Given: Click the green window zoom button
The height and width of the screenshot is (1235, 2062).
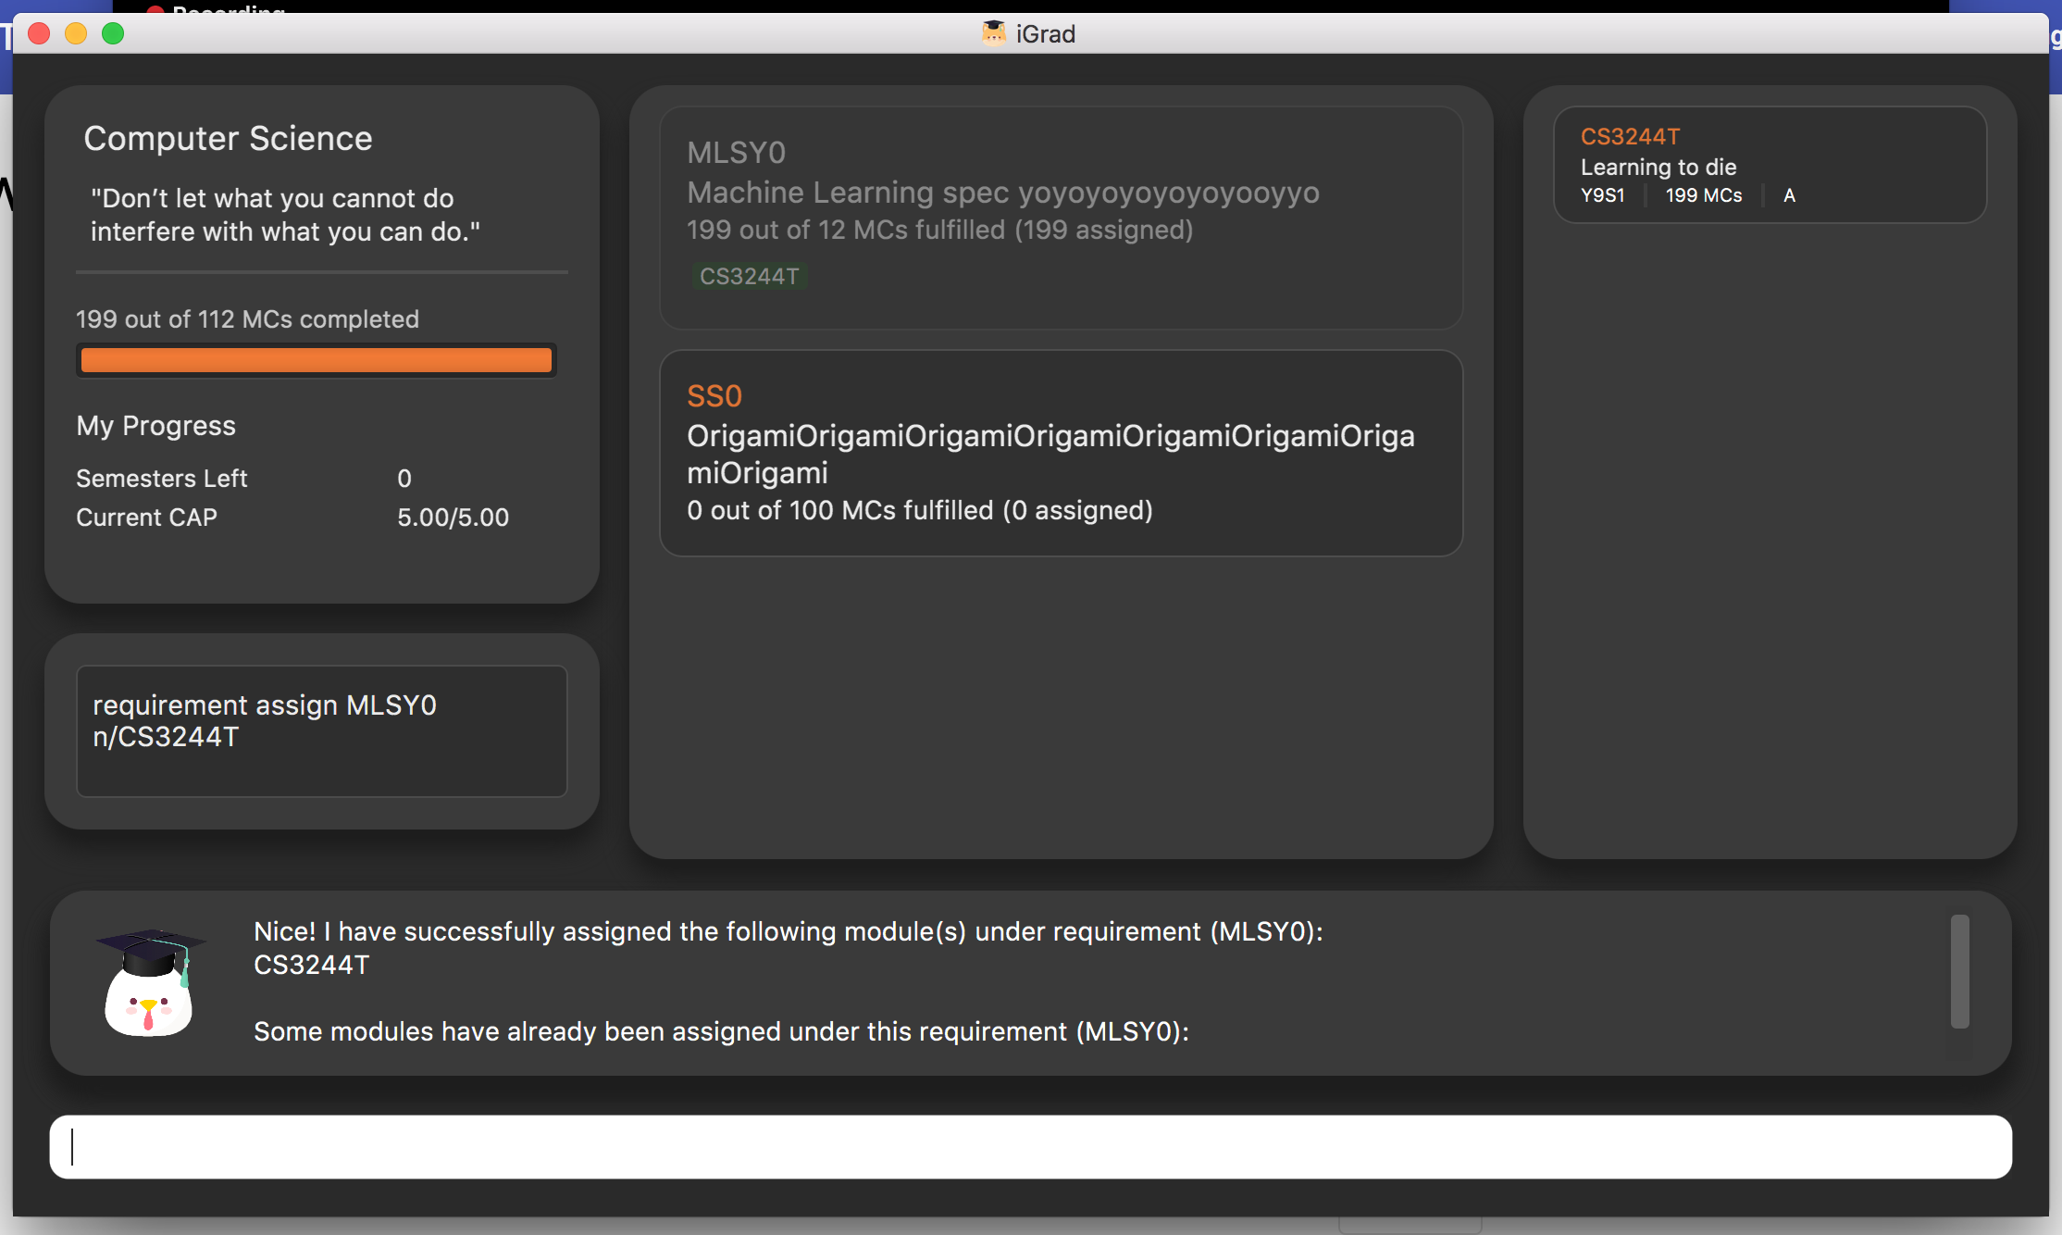Looking at the screenshot, I should coord(113,34).
